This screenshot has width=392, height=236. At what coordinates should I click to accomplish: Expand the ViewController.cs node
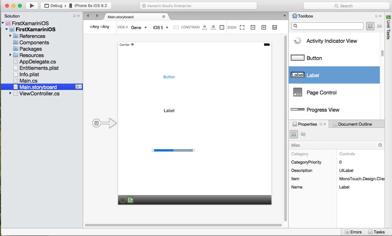(10, 93)
